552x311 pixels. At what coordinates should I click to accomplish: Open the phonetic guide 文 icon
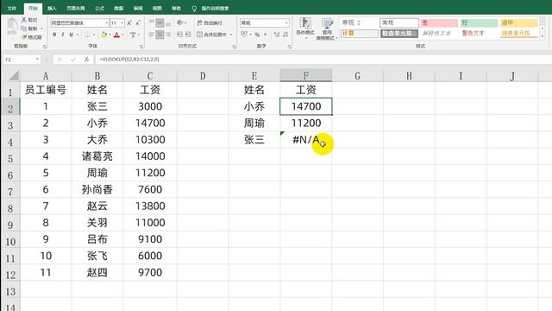click(x=133, y=35)
